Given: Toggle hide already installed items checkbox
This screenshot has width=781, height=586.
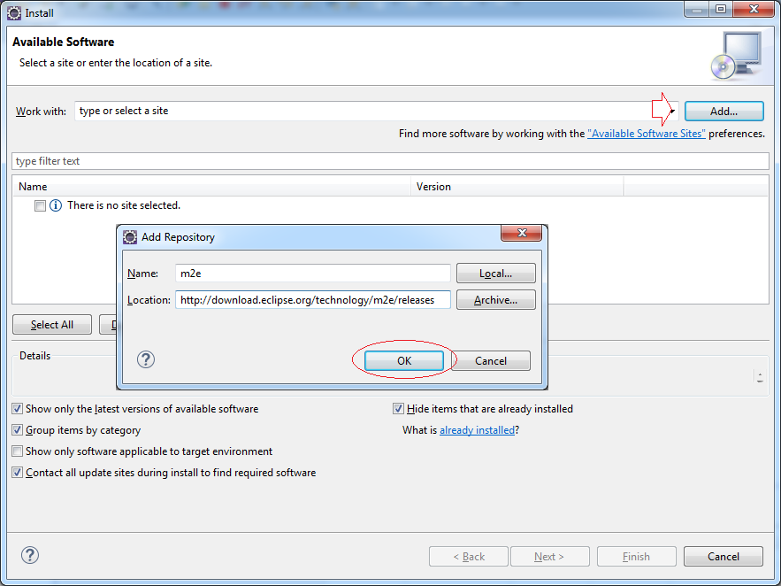Looking at the screenshot, I should point(398,409).
